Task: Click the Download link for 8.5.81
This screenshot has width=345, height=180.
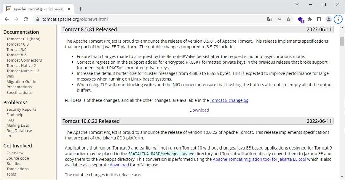Action: point(199,110)
